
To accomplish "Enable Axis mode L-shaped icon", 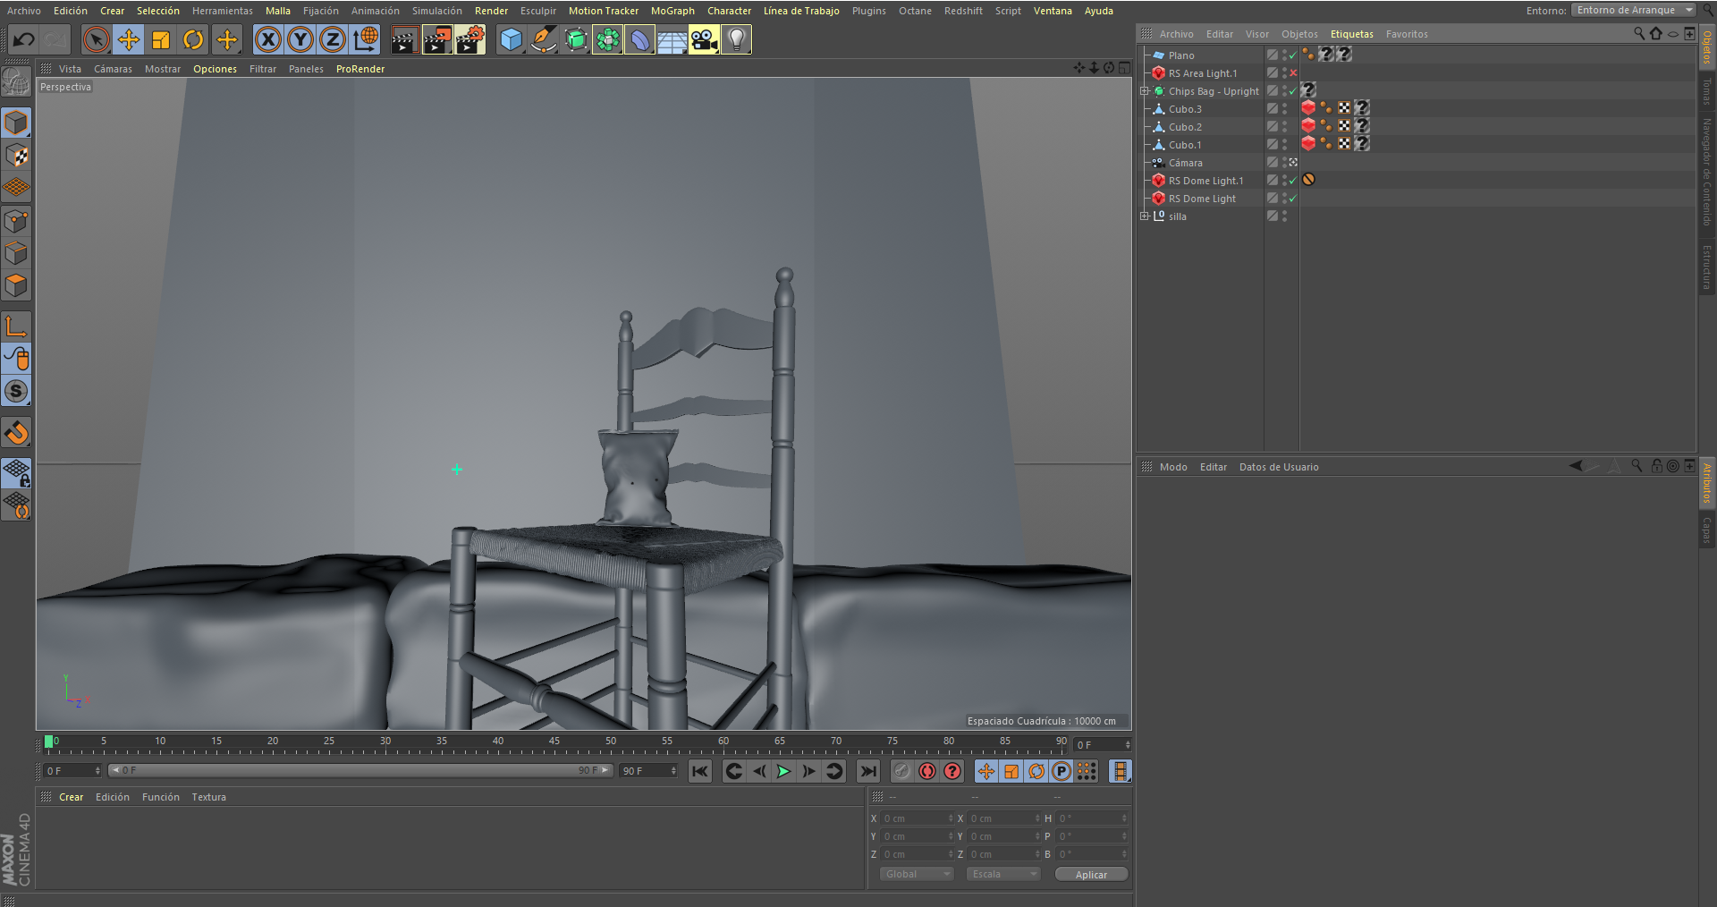I will [x=16, y=326].
